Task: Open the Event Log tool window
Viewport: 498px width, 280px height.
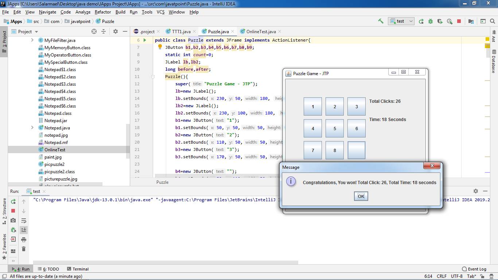Action: click(x=474, y=269)
